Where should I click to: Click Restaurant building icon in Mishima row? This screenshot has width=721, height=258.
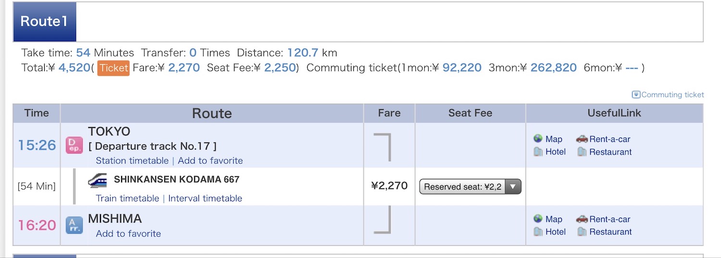(582, 232)
